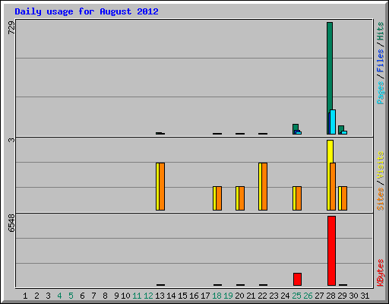Click the orange Sites bar for day 22
389x304 pixels.
pos(264,186)
